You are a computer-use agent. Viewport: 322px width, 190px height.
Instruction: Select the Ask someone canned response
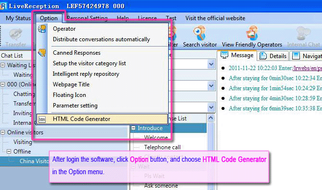tap(161, 186)
